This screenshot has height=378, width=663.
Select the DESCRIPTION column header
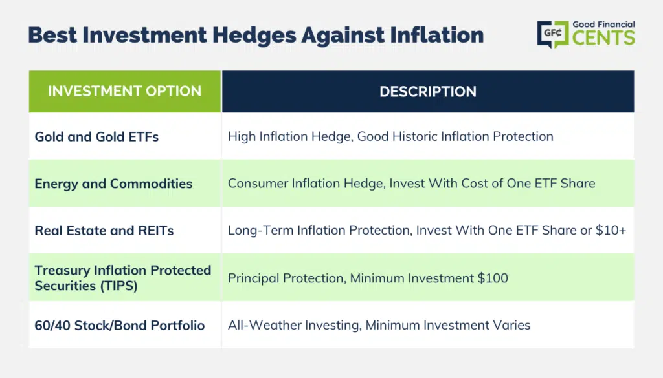tap(428, 91)
